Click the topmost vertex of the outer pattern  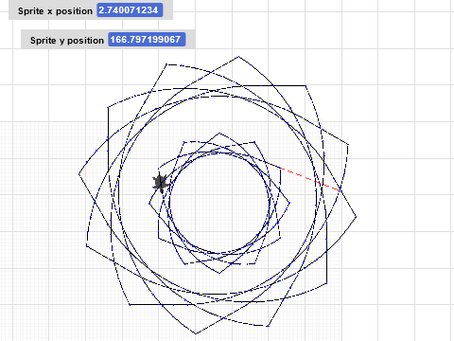pos(238,57)
